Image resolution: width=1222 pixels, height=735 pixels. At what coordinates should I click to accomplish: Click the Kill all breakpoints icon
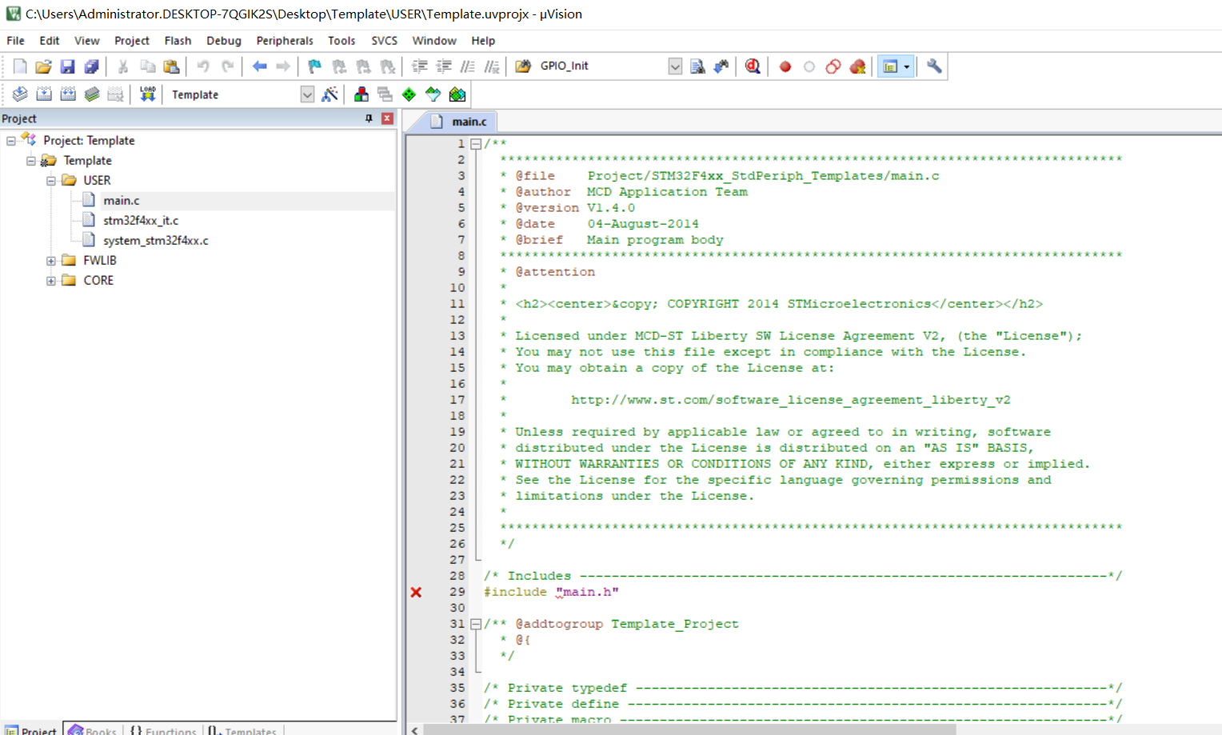point(857,66)
